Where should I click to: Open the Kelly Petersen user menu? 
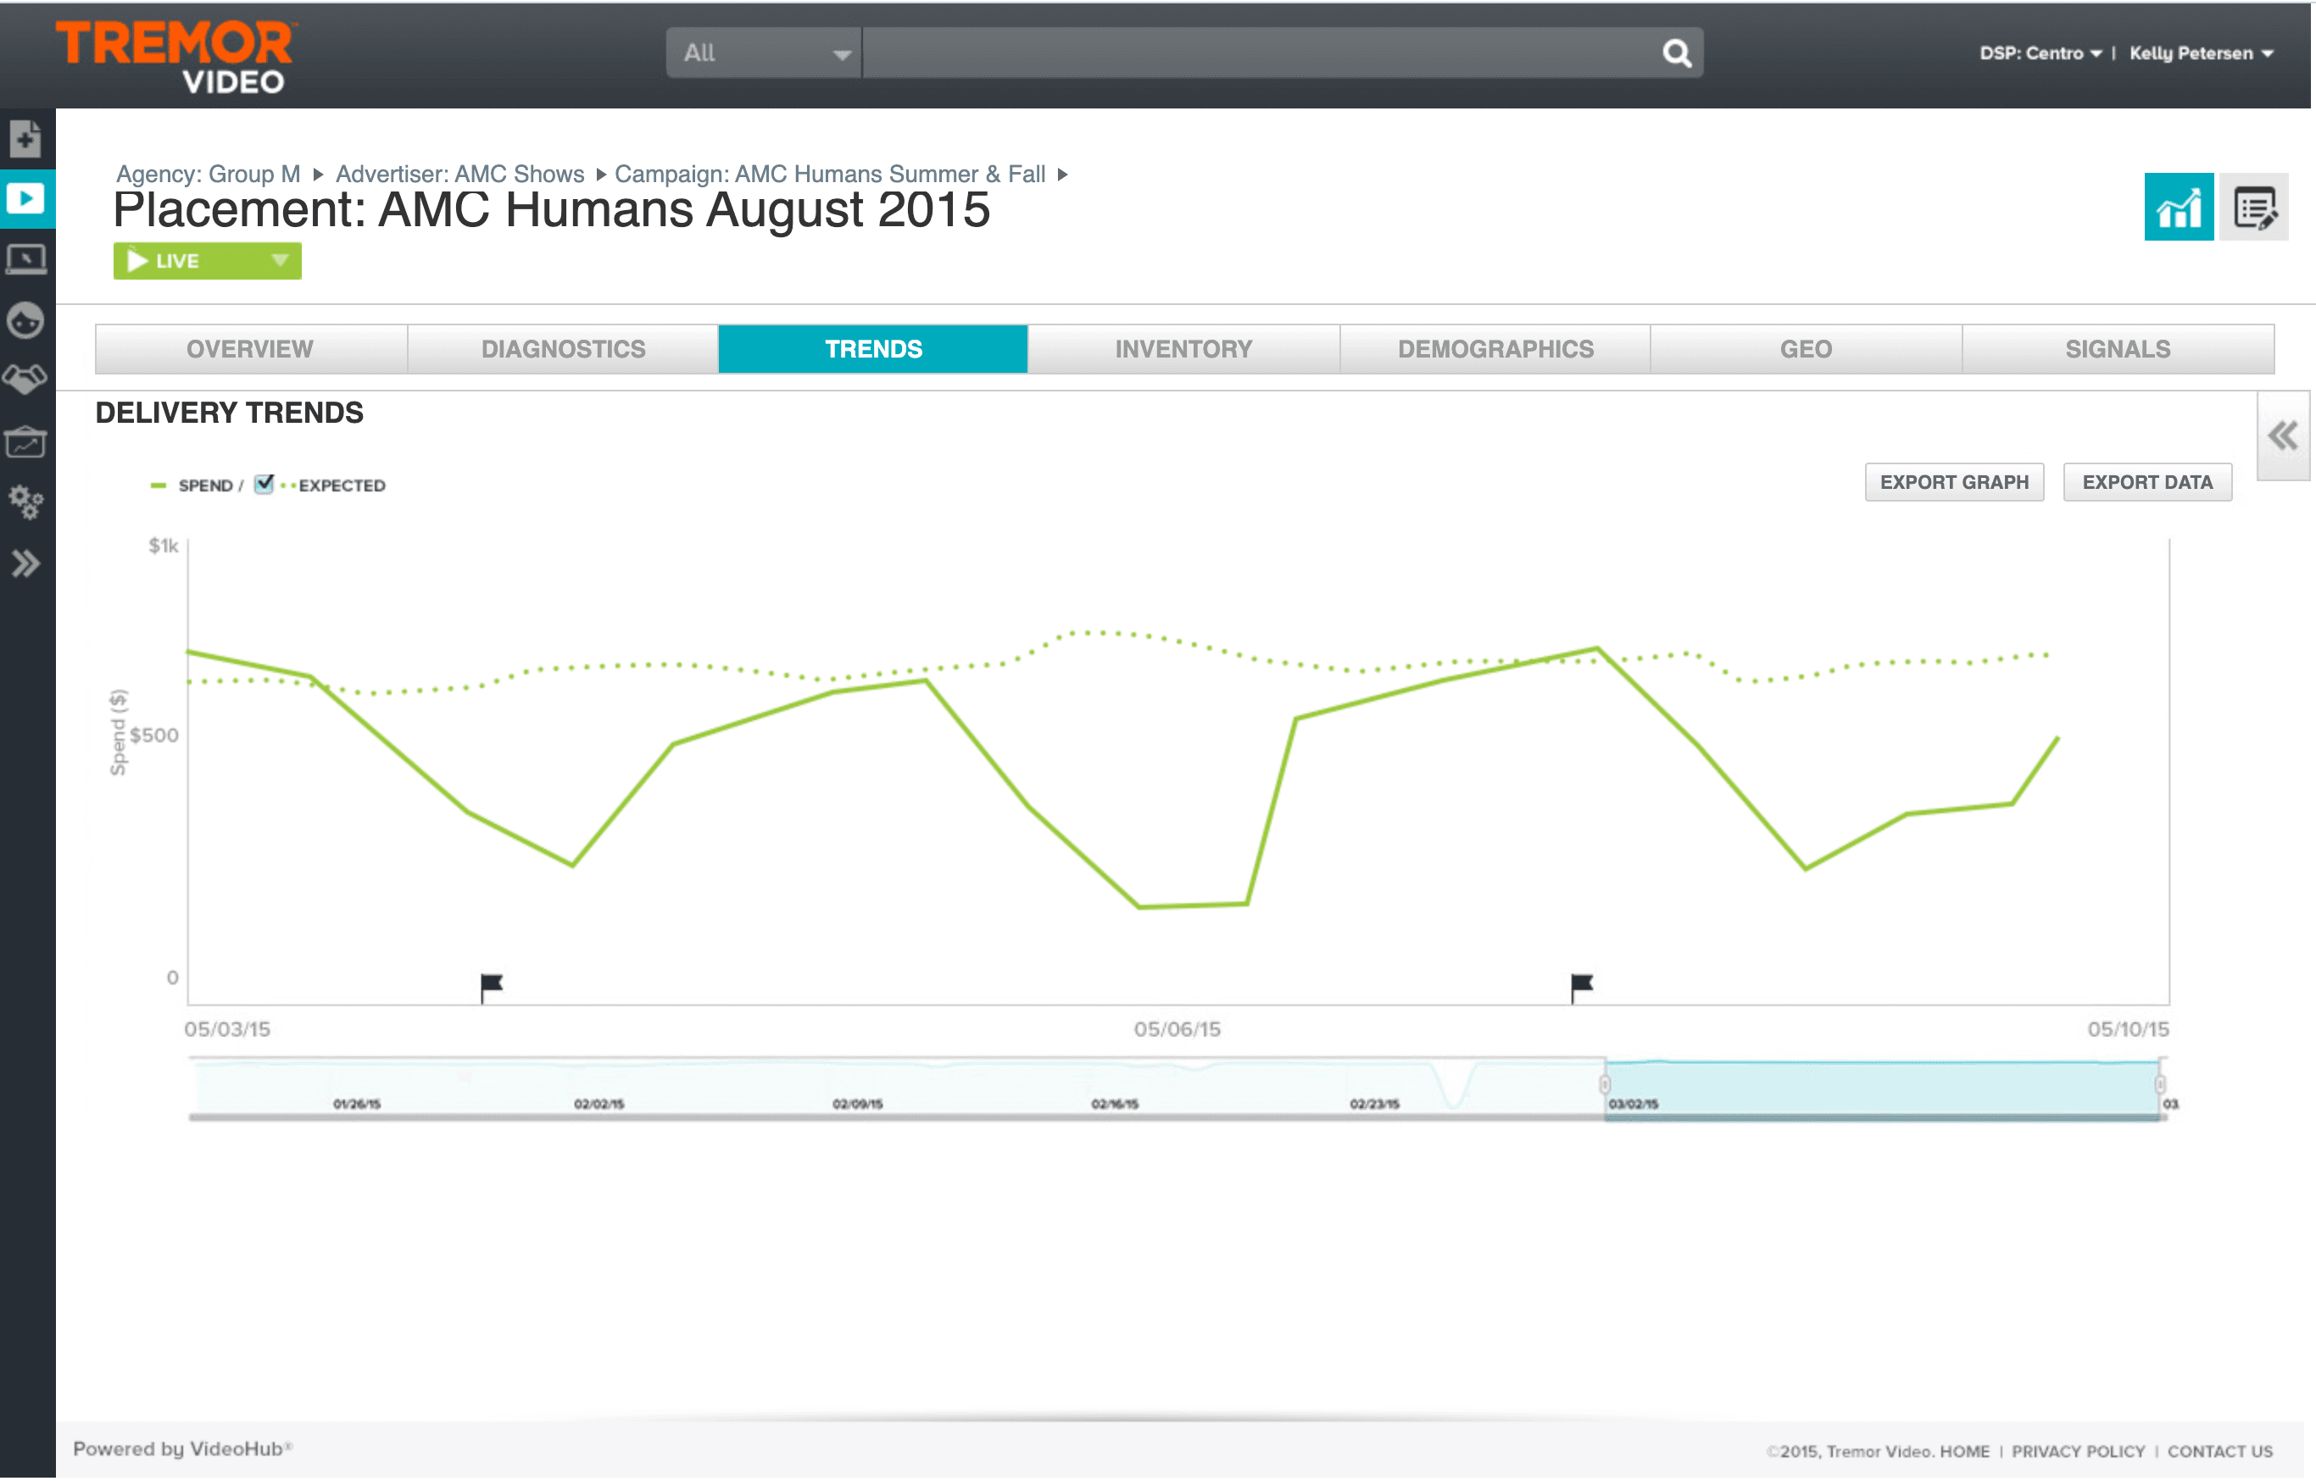point(2201,54)
